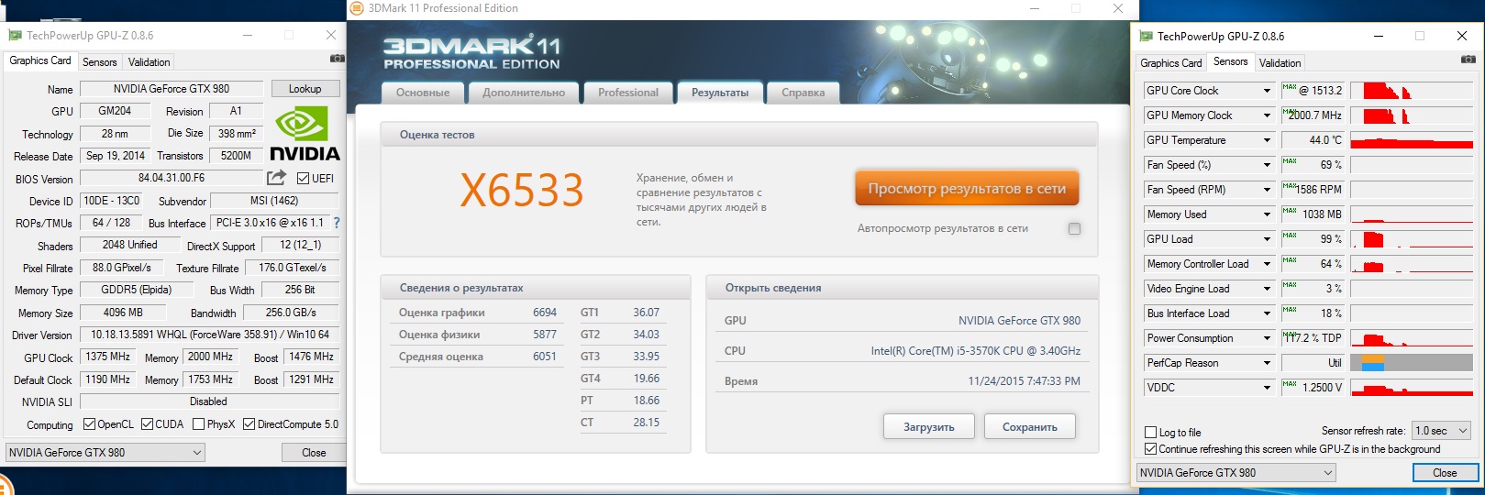Enable Log to file checkbox
Viewport: 1485px width, 495px height.
click(1150, 433)
